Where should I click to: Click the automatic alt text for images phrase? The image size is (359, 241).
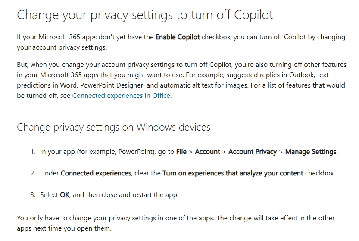[x=204, y=85]
